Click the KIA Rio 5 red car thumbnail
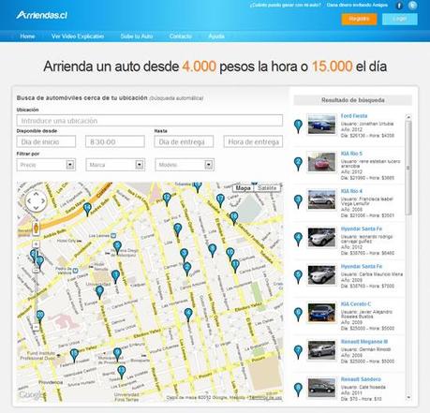 coord(321,162)
